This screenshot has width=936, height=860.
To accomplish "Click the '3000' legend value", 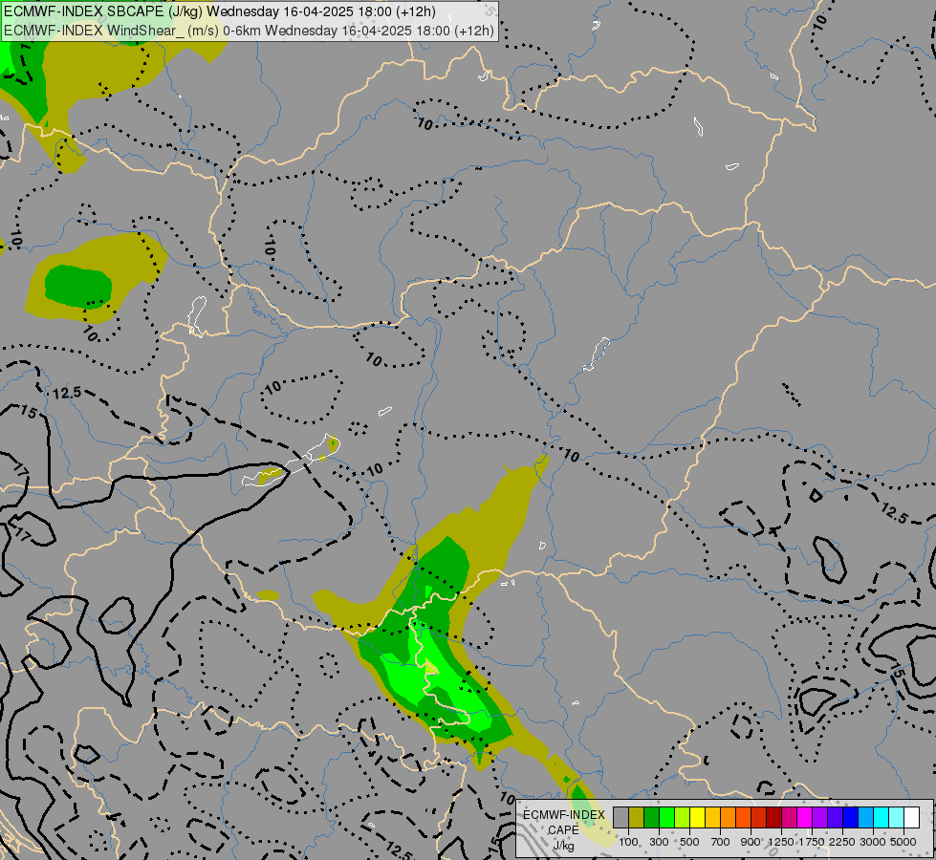I will 873,842.
